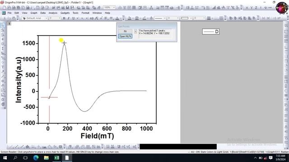This screenshot has height=162, width=289.
Task: Click the Open NLFit button
Action: point(125,36)
